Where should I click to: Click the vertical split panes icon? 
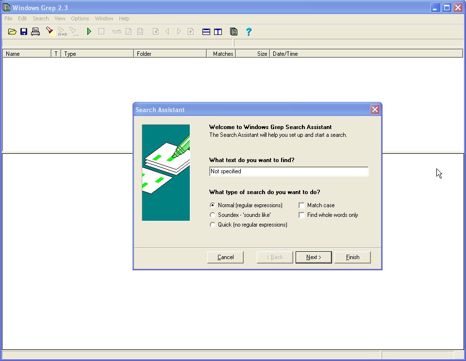click(218, 32)
